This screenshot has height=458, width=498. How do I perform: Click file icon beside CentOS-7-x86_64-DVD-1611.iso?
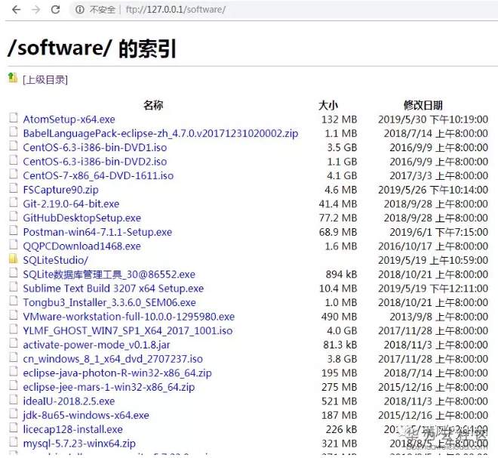point(13,174)
